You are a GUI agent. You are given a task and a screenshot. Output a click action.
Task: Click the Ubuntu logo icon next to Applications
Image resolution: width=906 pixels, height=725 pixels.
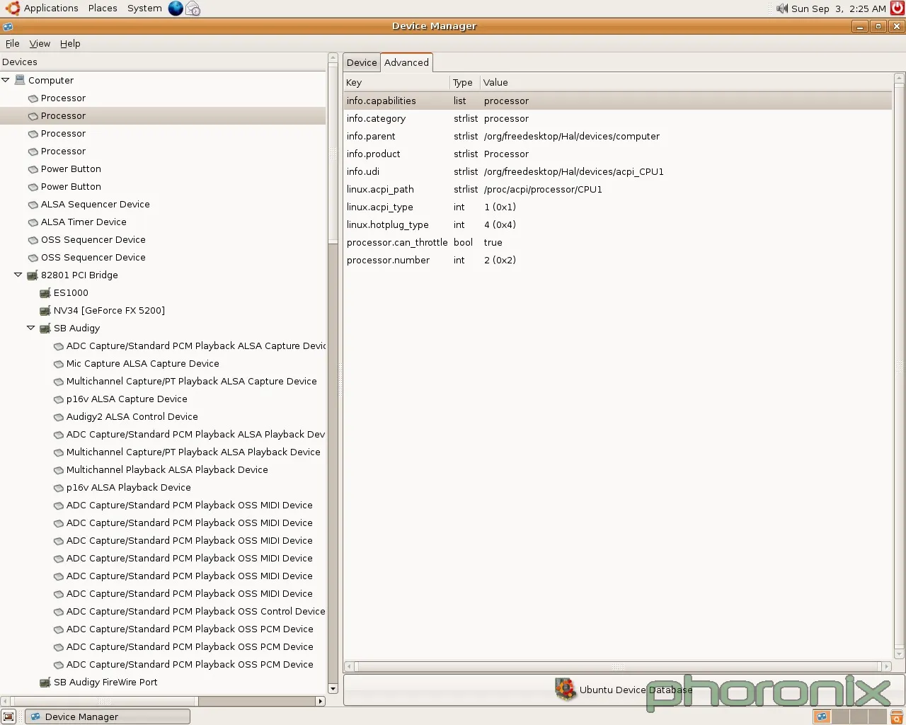pyautogui.click(x=12, y=8)
